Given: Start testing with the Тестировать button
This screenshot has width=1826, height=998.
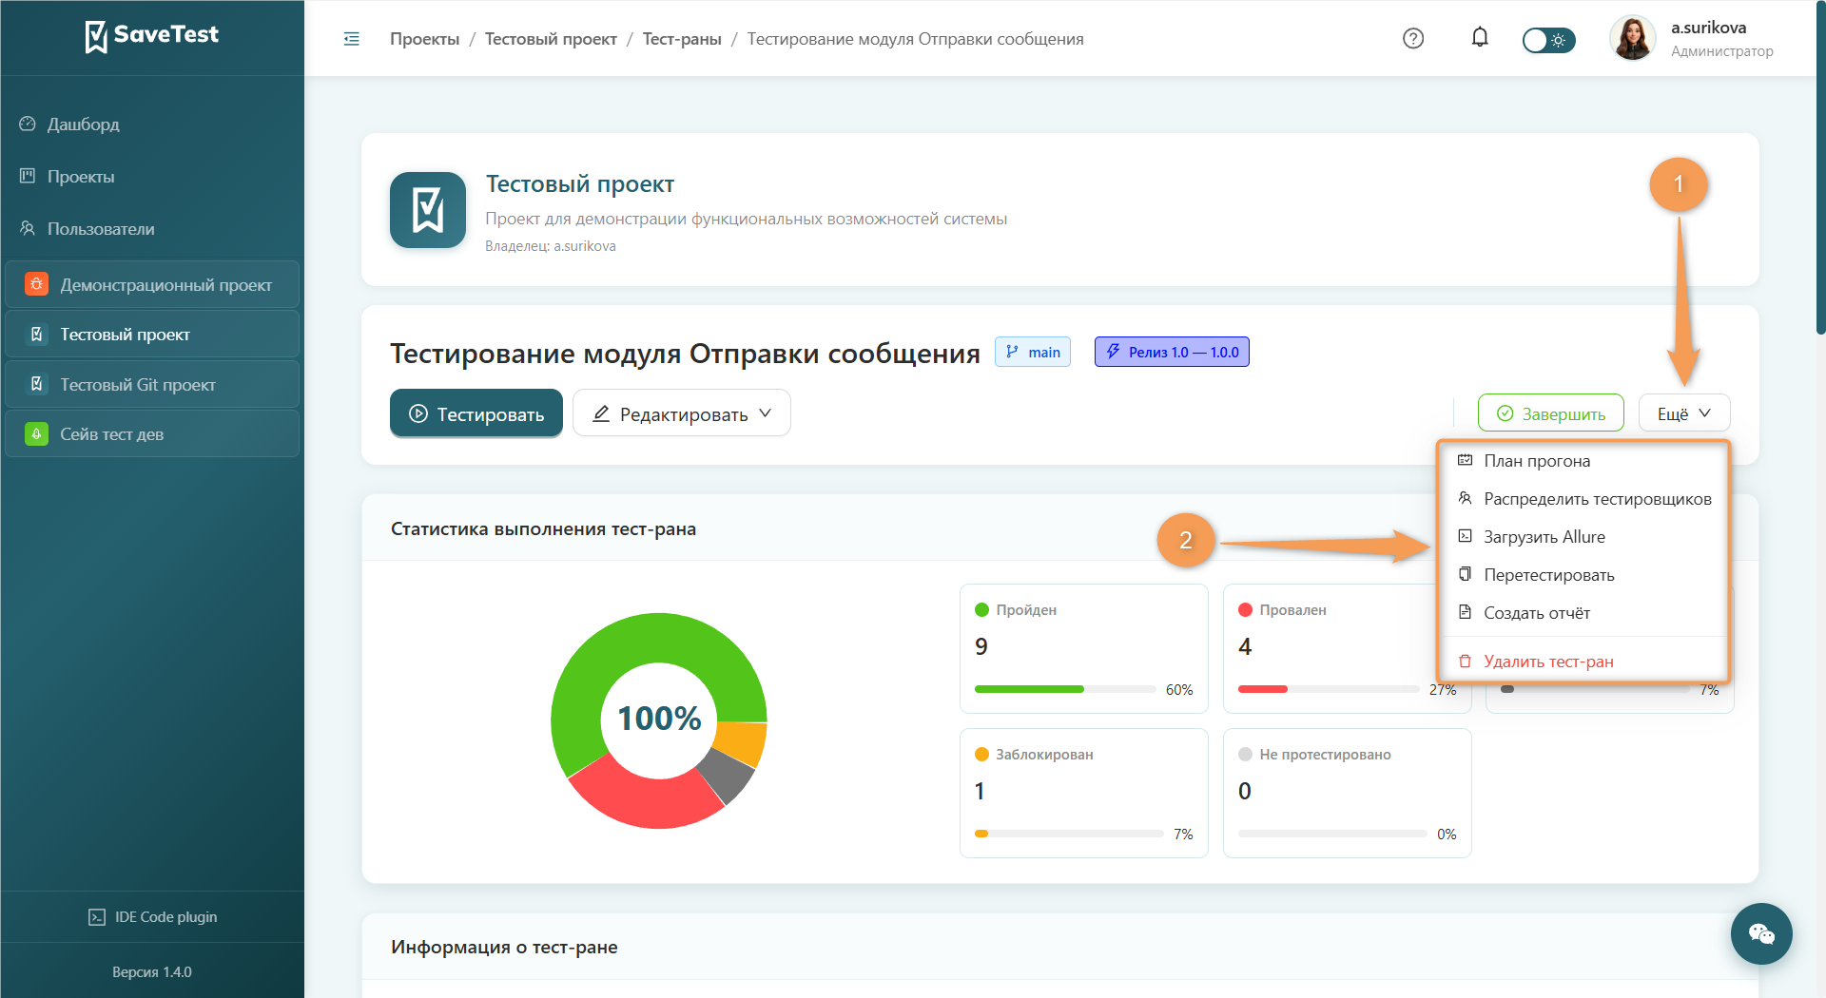Looking at the screenshot, I should click(476, 413).
